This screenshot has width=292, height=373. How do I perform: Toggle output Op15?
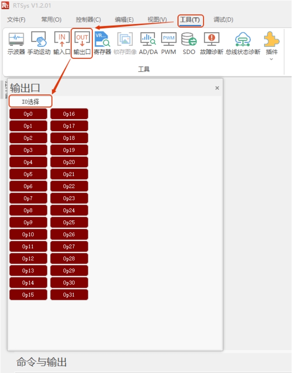(x=28, y=295)
